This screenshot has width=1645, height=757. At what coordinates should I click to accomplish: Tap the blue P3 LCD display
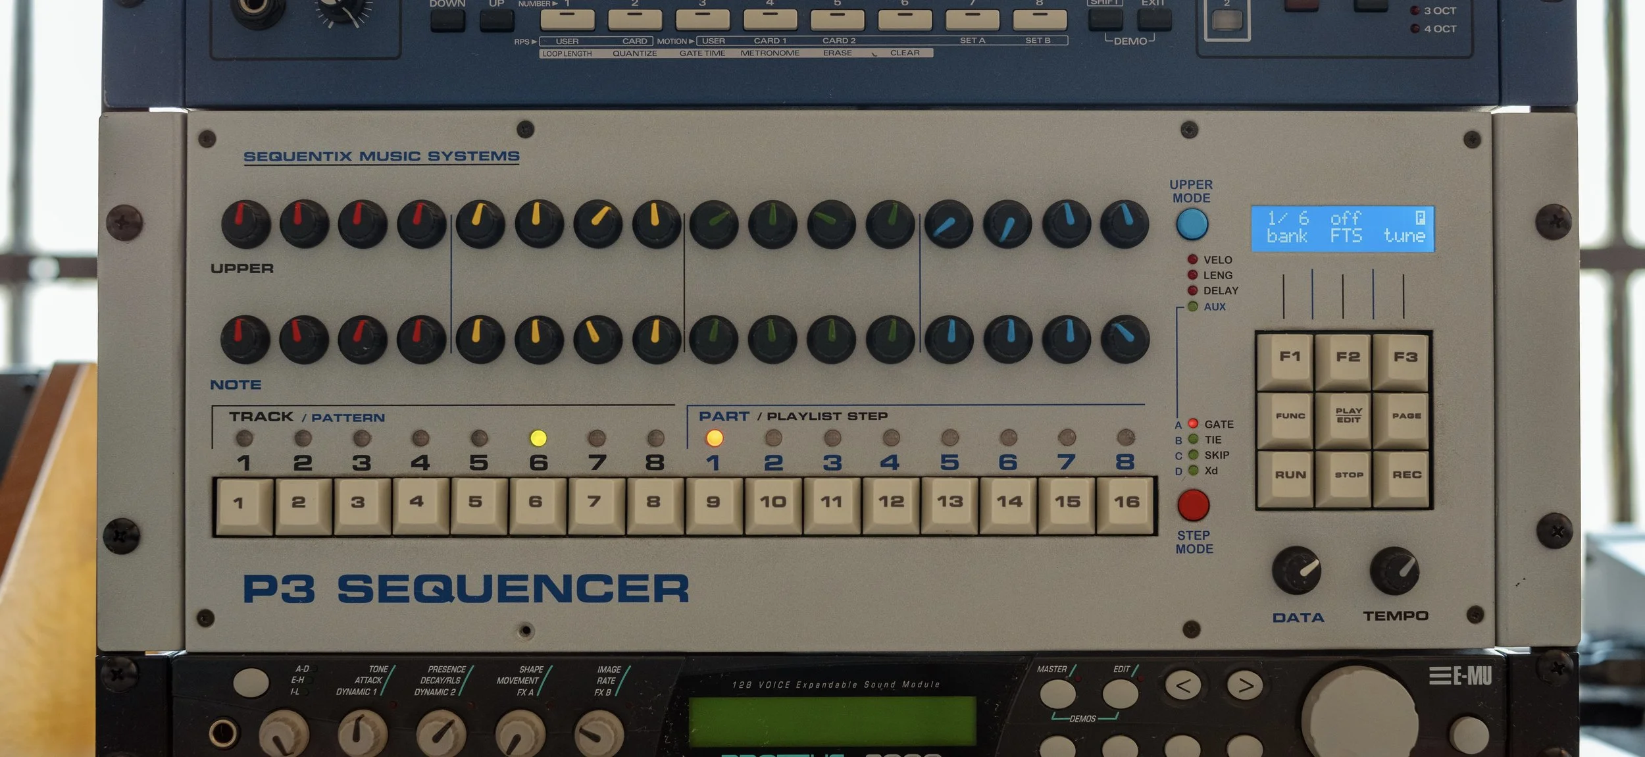(x=1342, y=229)
